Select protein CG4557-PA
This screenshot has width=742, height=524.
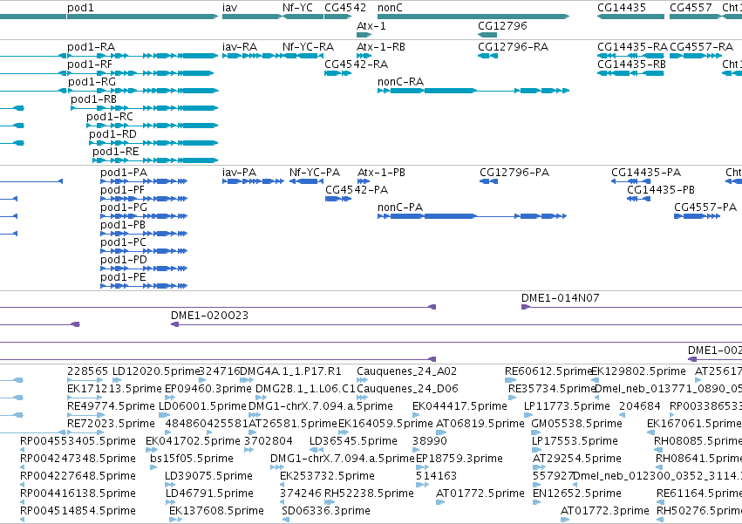pos(705,208)
